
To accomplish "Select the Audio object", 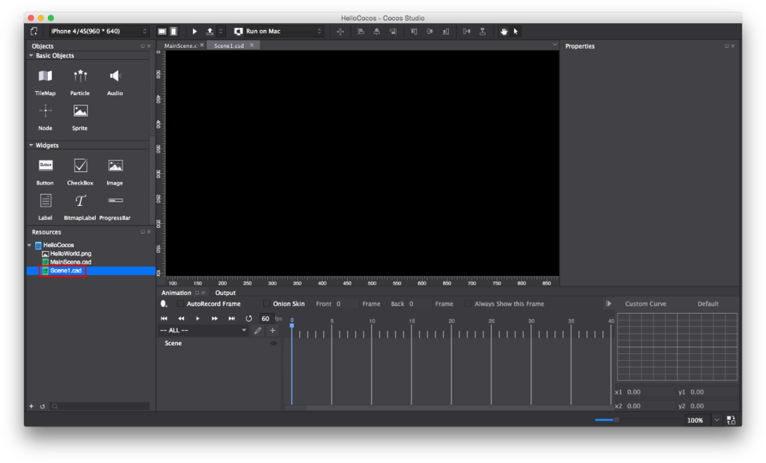I will pyautogui.click(x=114, y=81).
